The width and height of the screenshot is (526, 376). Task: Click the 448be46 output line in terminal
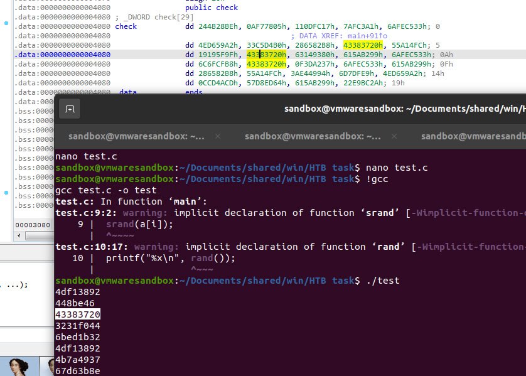click(x=75, y=303)
